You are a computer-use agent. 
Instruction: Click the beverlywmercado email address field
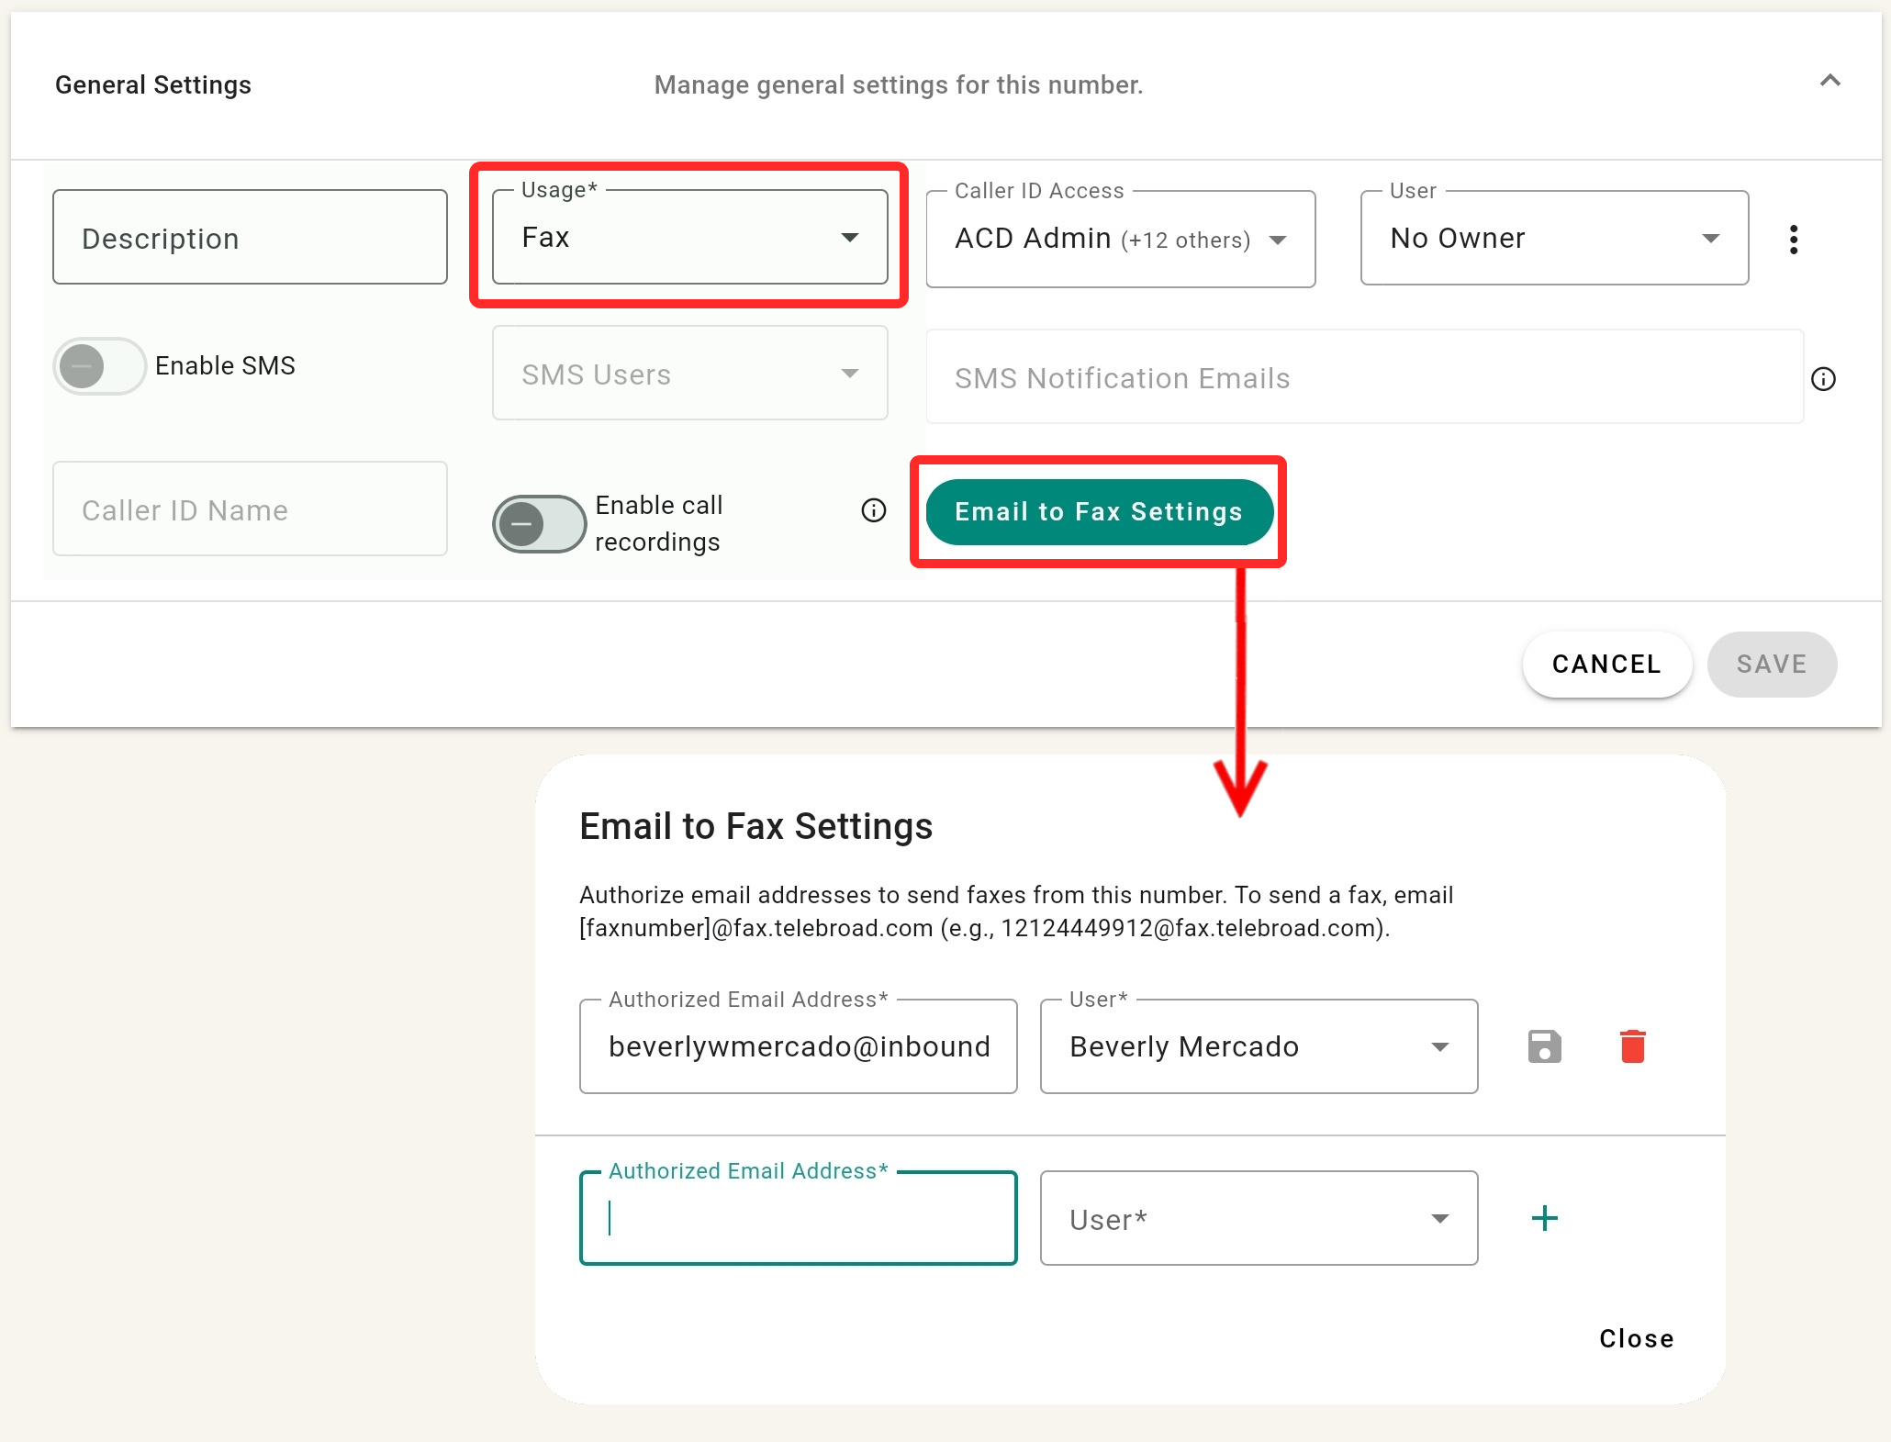(798, 1046)
